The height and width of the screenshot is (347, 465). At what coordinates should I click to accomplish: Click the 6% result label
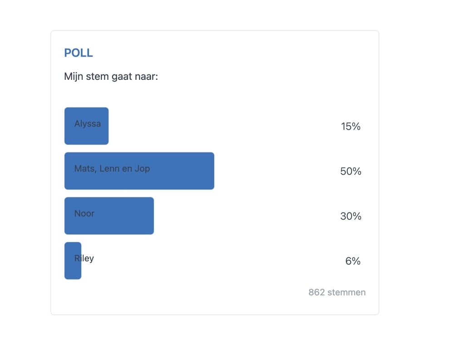(x=353, y=261)
